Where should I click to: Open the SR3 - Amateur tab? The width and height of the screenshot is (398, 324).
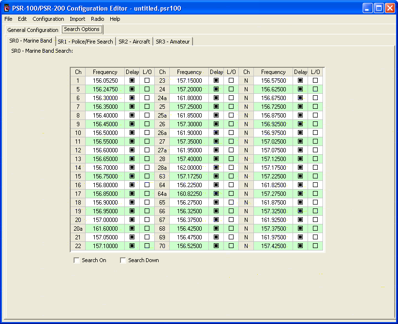click(x=173, y=42)
